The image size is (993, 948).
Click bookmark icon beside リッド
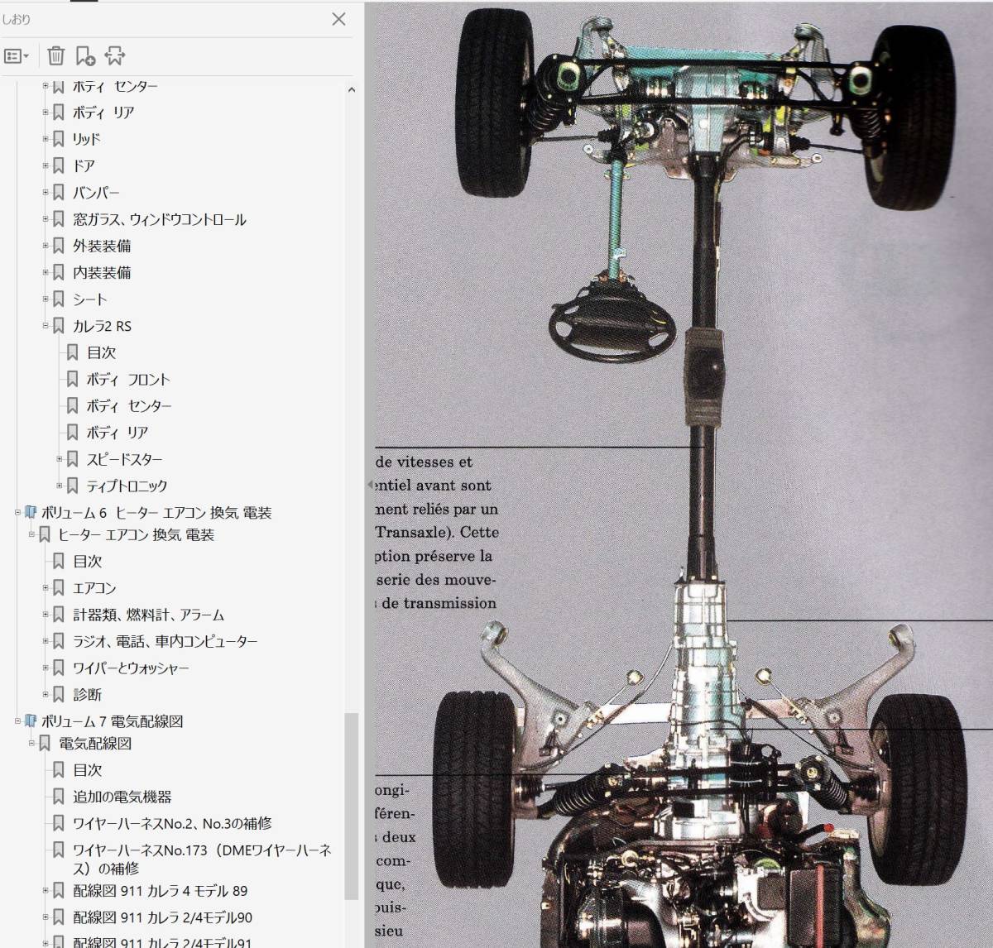point(59,139)
